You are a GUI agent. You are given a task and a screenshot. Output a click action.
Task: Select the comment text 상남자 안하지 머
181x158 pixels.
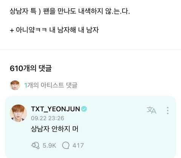coord(55,129)
